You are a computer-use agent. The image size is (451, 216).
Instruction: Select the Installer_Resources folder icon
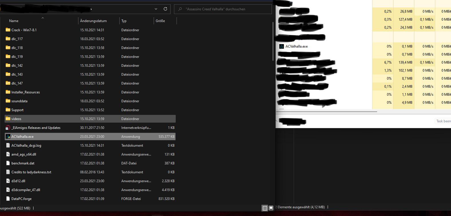point(8,92)
